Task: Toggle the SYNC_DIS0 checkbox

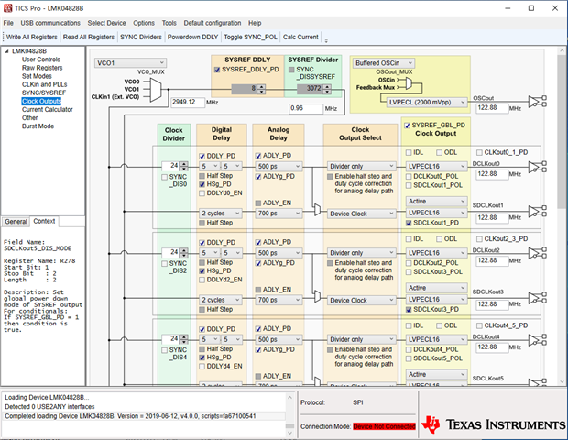Action: pyautogui.click(x=165, y=177)
